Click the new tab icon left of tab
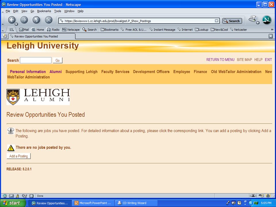Screen dimensions: 276x207 [x=4, y=36]
